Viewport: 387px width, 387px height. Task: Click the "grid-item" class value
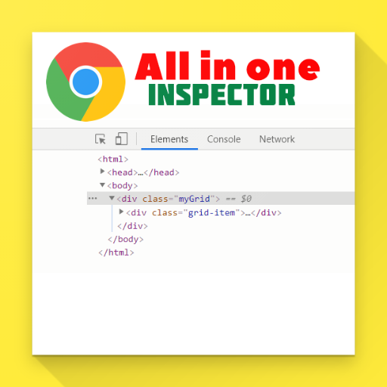point(212,213)
